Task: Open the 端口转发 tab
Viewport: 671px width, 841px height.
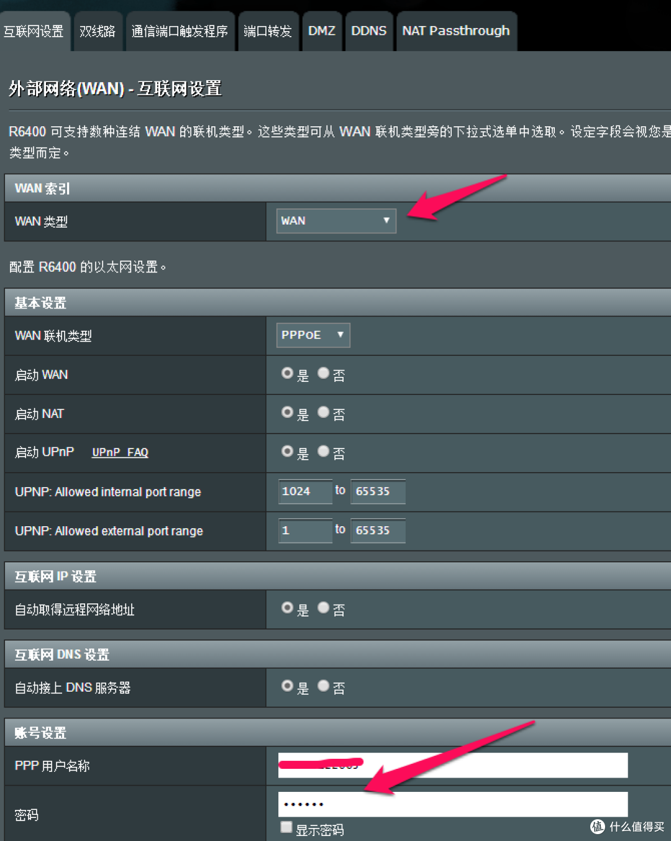Action: (x=267, y=31)
